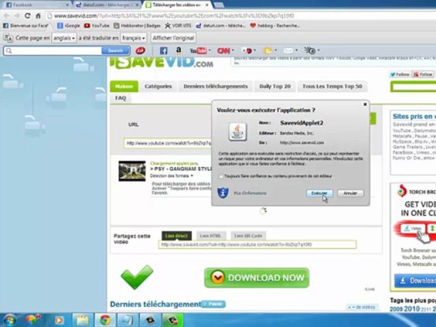This screenshot has width=436, height=327.
Task: Open the habbog Recherche bookmark
Action: point(275,25)
